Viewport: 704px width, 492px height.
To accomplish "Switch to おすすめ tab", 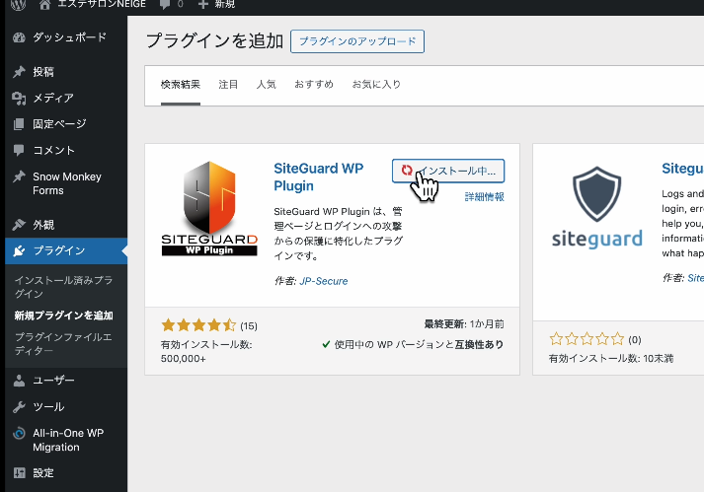I will (x=314, y=85).
